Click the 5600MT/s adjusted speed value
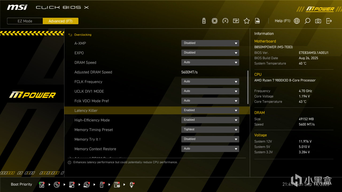342x192 pixels. click(189, 72)
